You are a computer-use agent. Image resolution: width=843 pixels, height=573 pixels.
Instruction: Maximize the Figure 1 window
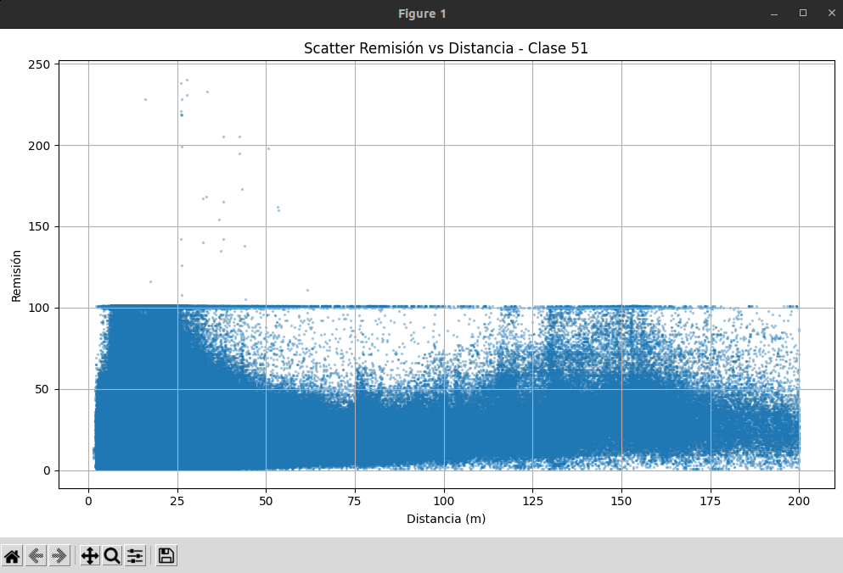point(803,14)
